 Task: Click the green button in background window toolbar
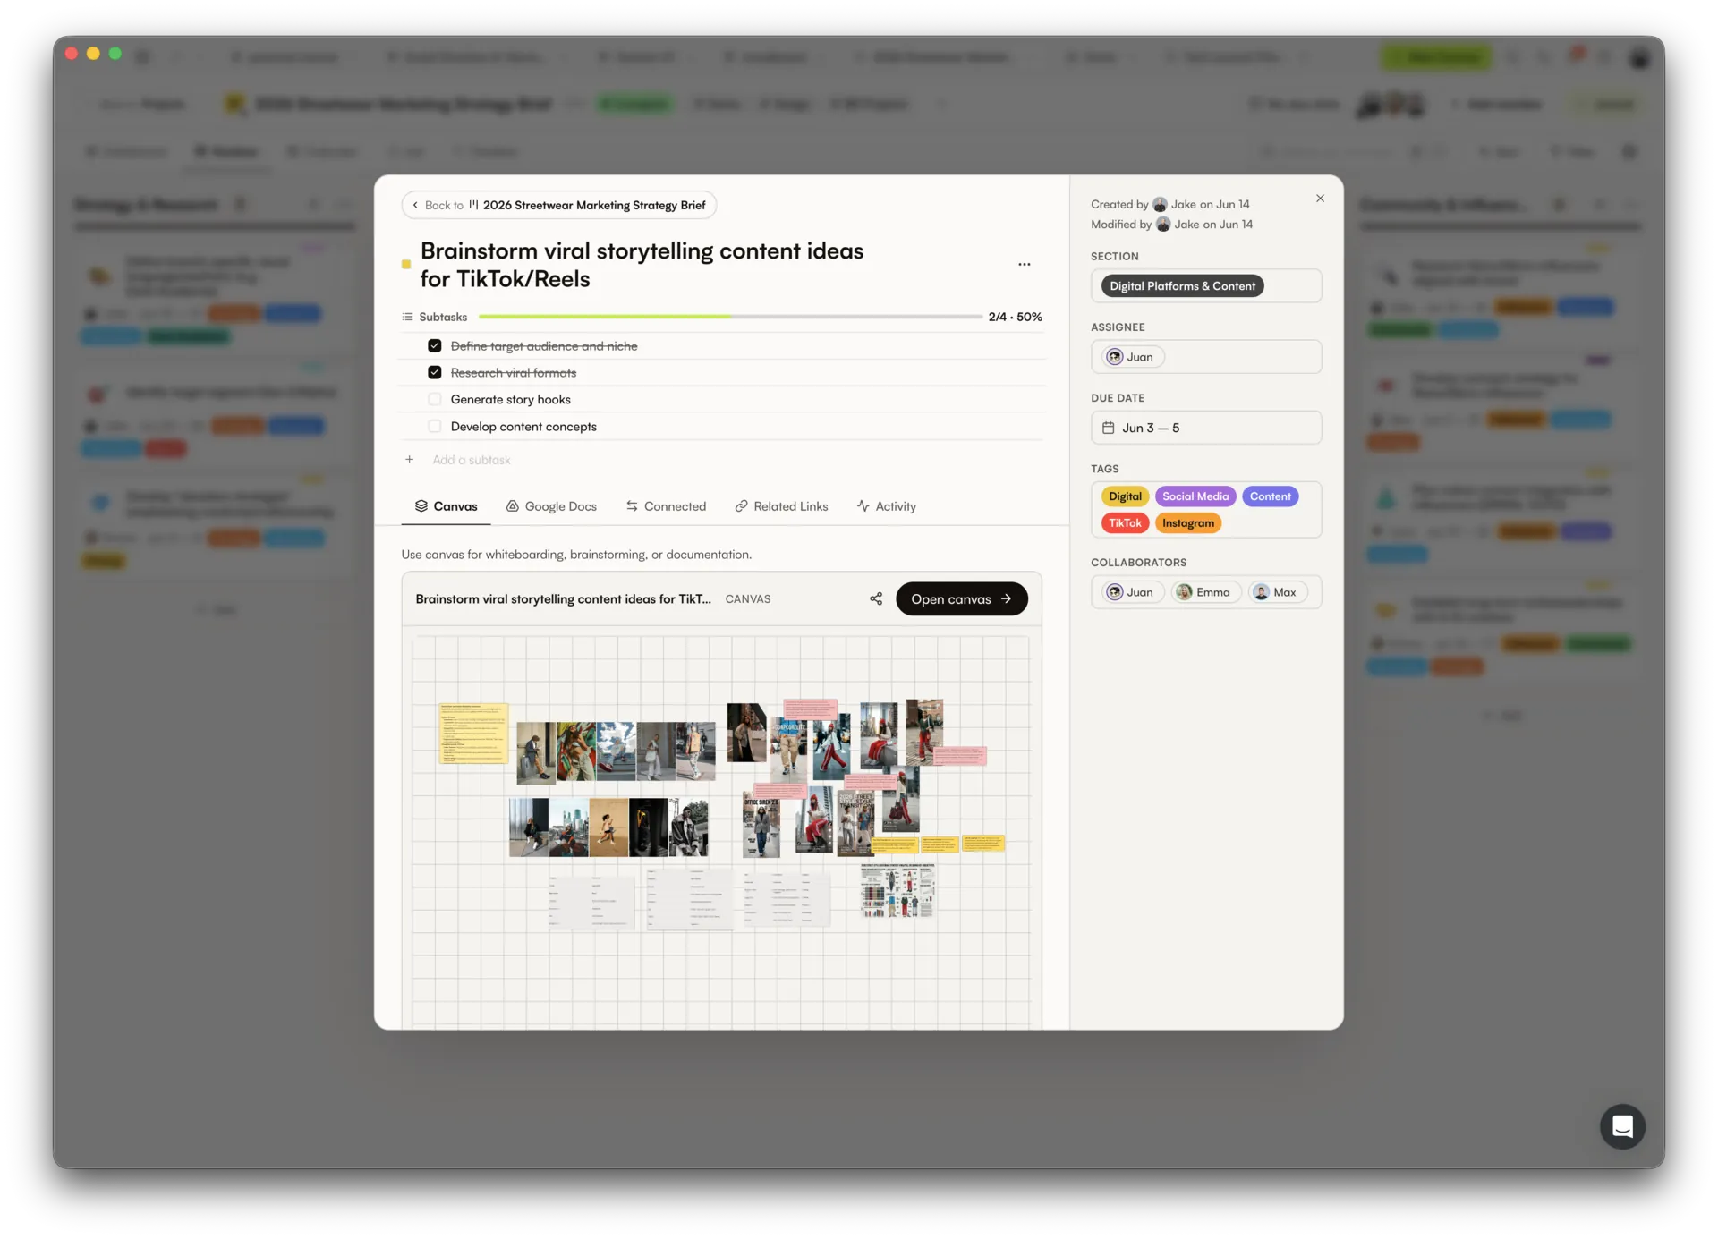(x=1436, y=57)
